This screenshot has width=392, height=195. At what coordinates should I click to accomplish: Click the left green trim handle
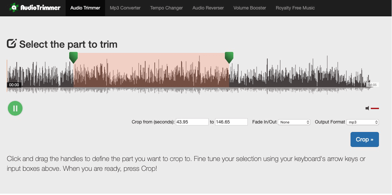coord(73,57)
